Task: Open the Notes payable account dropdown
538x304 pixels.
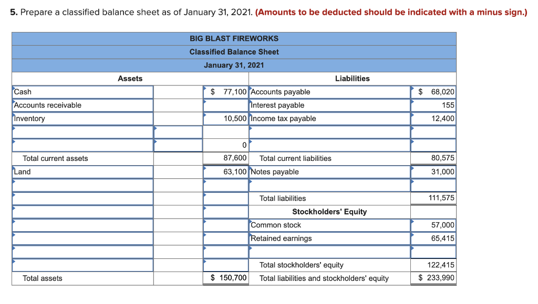Action: pyautogui.click(x=326, y=171)
